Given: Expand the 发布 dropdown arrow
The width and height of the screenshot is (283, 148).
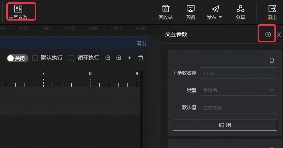Looking at the screenshot, I should (220, 17).
